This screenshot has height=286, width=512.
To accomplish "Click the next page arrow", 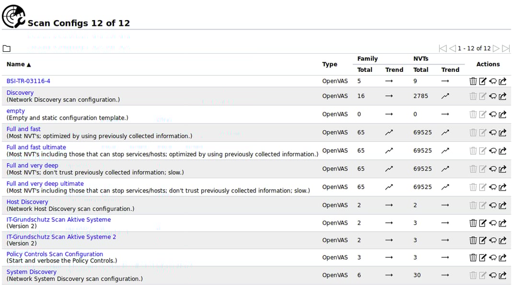I will point(499,48).
